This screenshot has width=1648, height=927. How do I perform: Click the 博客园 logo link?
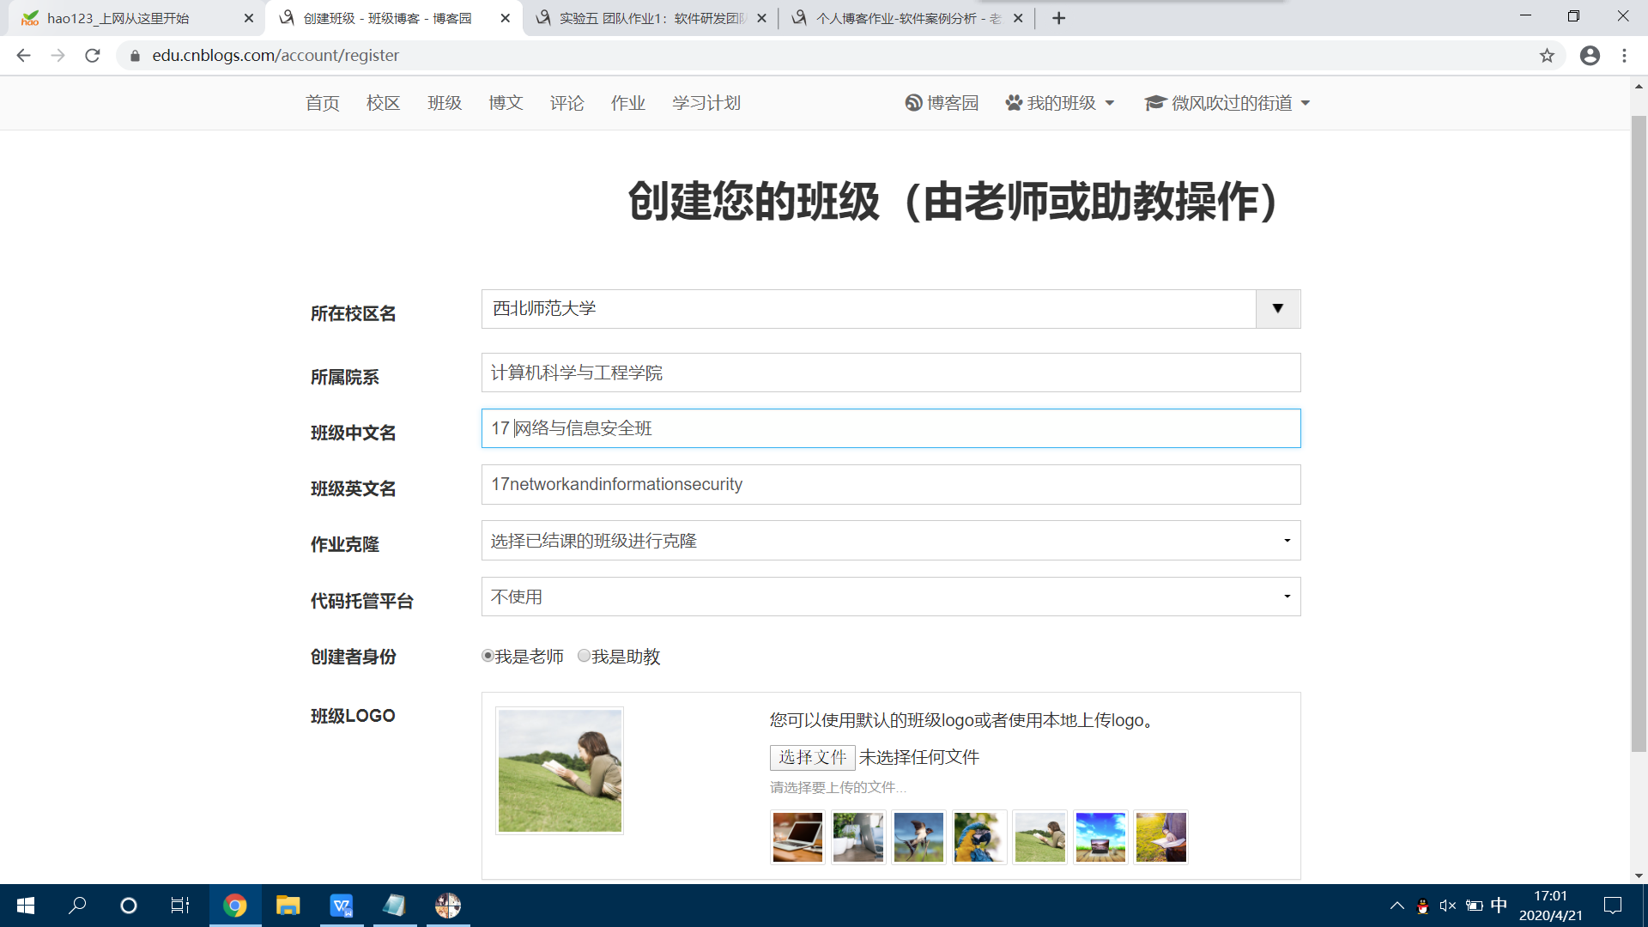pyautogui.click(x=942, y=103)
